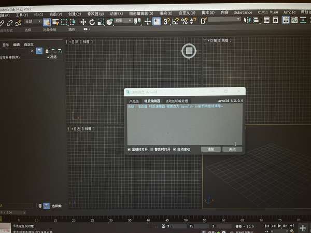Activate the Select and Move tool

[x=83, y=22]
